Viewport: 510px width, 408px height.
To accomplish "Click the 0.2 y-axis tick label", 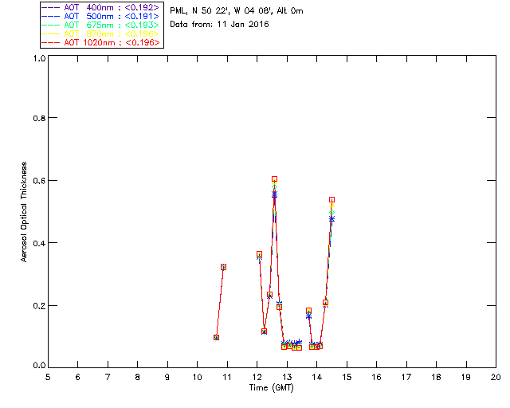I will click(39, 305).
